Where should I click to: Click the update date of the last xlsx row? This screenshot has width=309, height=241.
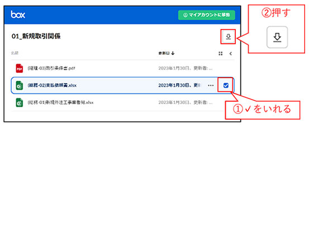pos(186,102)
